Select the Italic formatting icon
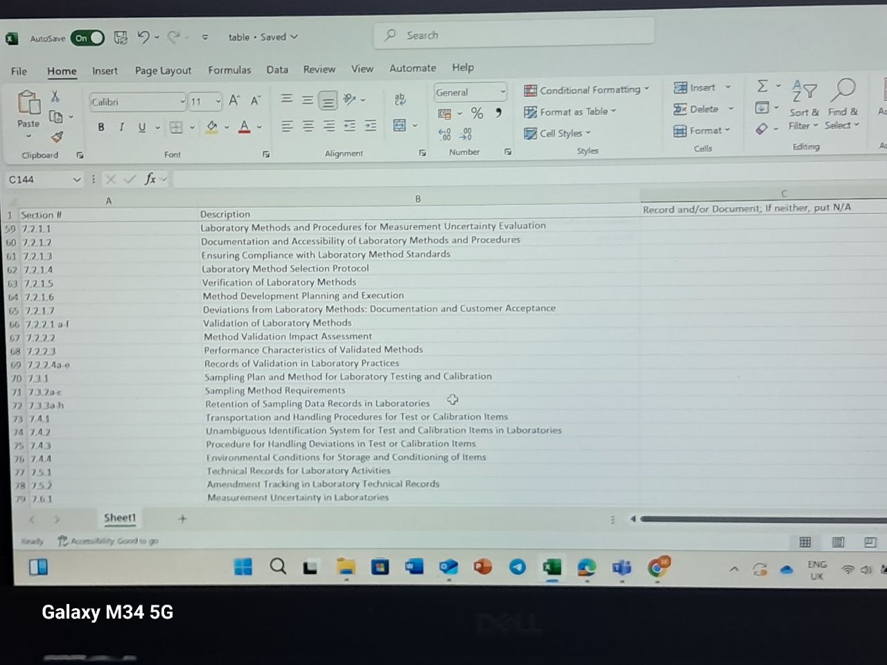The width and height of the screenshot is (887, 665). pyautogui.click(x=121, y=127)
